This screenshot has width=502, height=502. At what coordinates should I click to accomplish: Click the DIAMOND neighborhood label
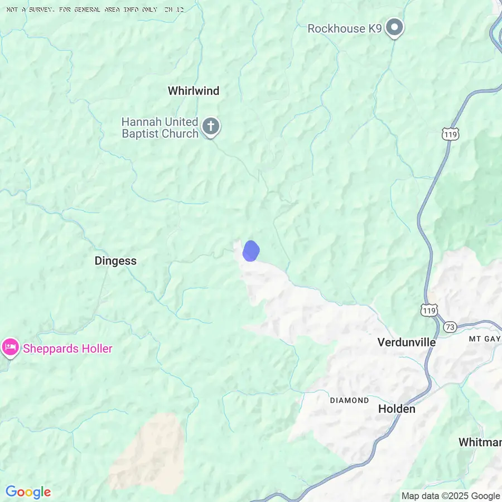pos(349,400)
